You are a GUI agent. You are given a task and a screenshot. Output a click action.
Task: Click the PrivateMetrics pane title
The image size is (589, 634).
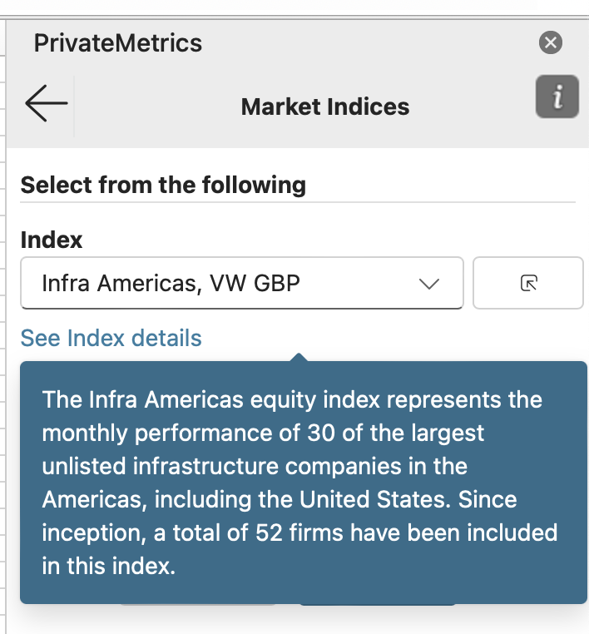click(118, 43)
